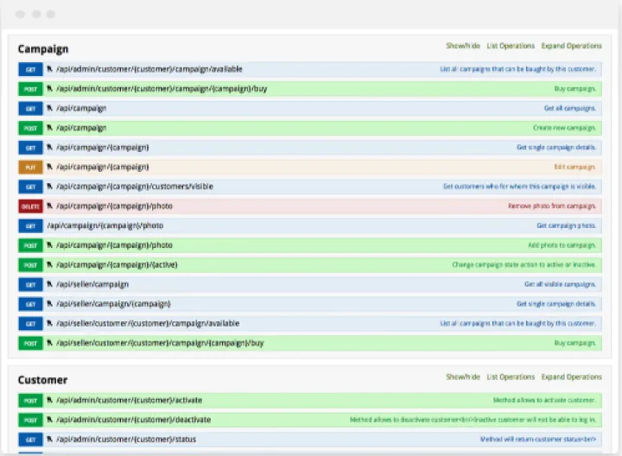Click the auth icon on the POST photo row

(x=49, y=245)
